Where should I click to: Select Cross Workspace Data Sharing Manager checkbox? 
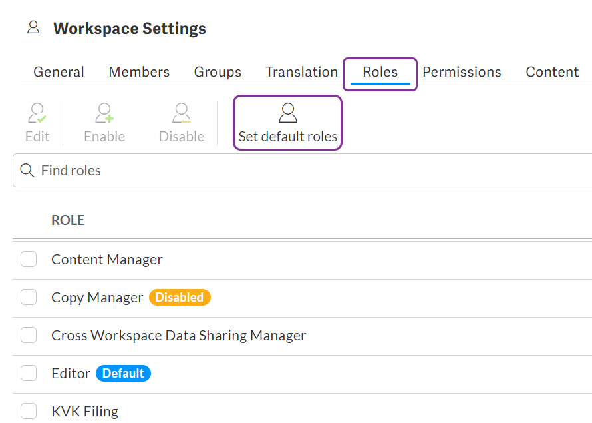tap(29, 335)
